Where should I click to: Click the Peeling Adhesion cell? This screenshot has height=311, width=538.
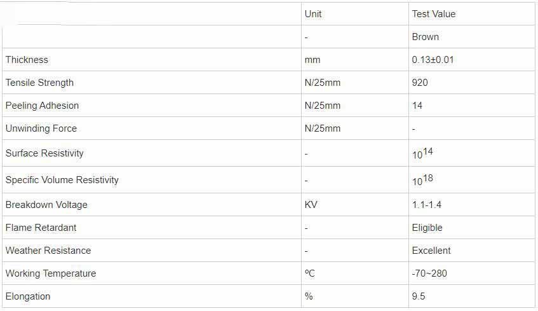tap(42, 106)
